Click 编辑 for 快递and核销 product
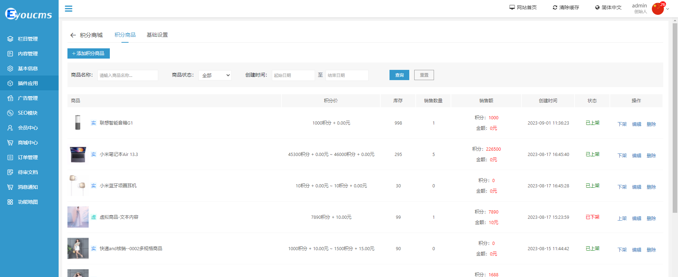The height and width of the screenshot is (277, 678). [637, 250]
